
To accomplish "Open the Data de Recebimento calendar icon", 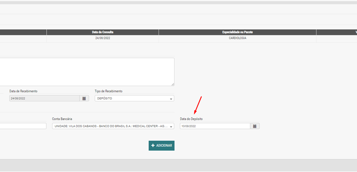I will click(x=84, y=98).
